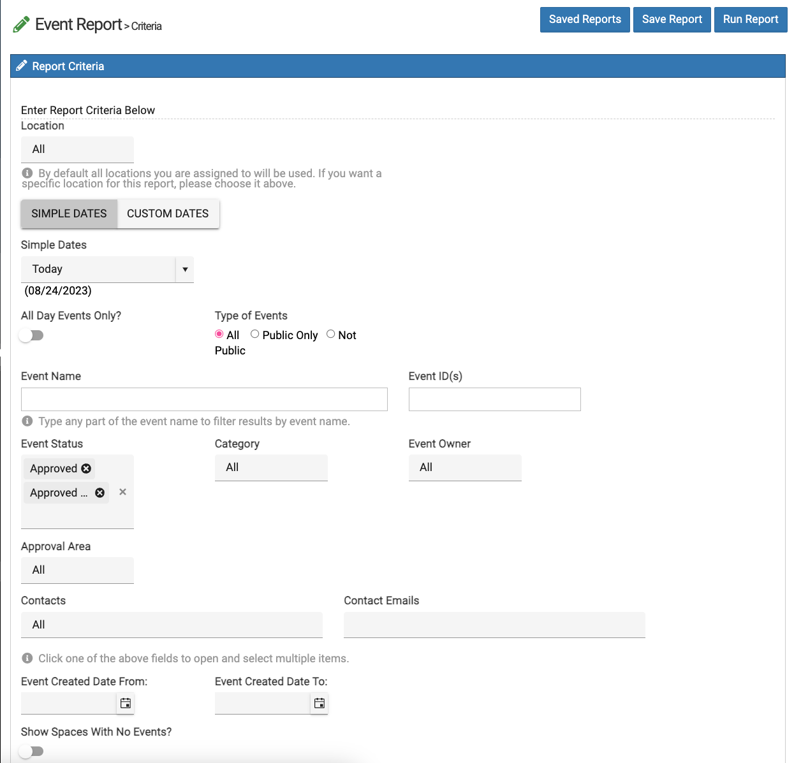Select the Public Only radio button
Viewport: 794px width, 763px height.
click(255, 334)
